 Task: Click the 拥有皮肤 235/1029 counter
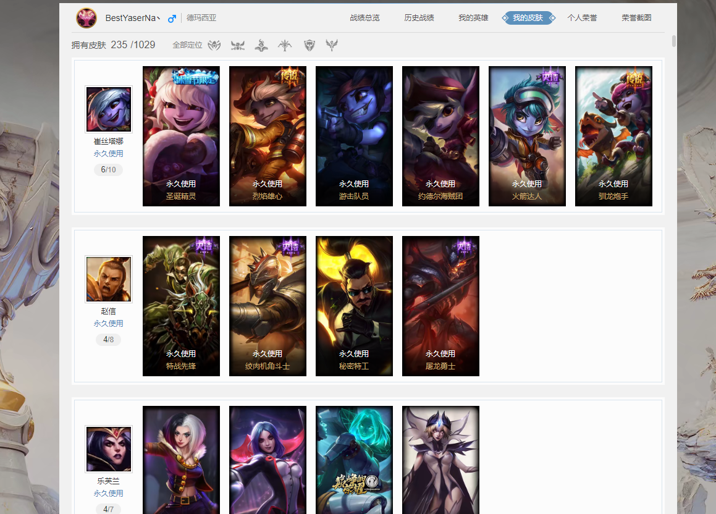(x=113, y=45)
